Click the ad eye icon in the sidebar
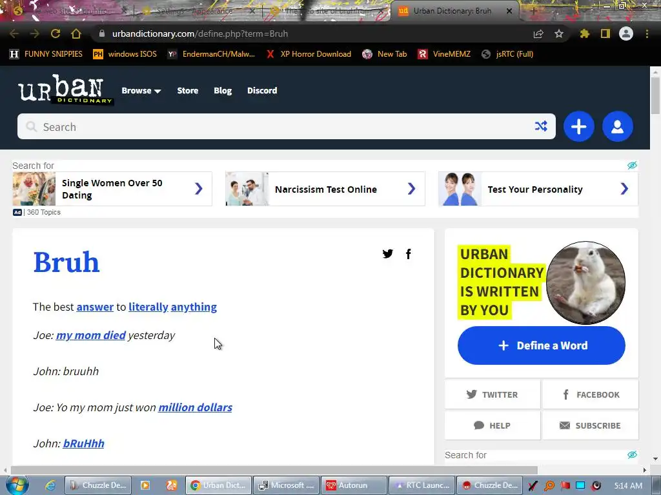 [632, 454]
